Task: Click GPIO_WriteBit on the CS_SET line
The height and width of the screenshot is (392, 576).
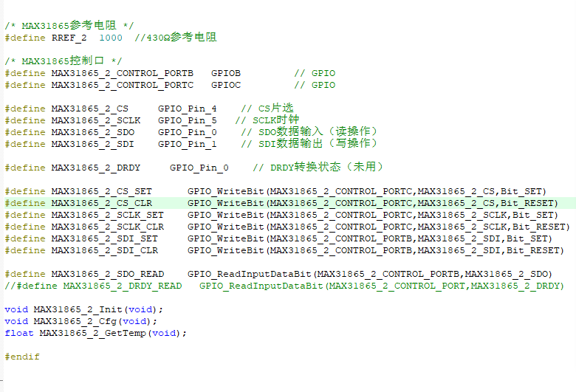Action: pos(226,192)
